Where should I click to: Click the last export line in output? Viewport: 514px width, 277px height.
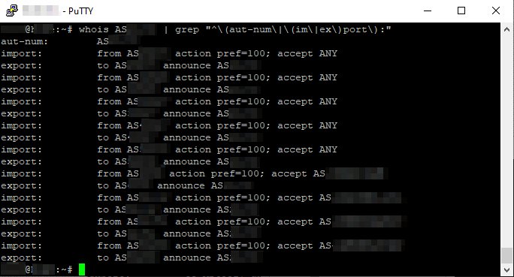132,257
